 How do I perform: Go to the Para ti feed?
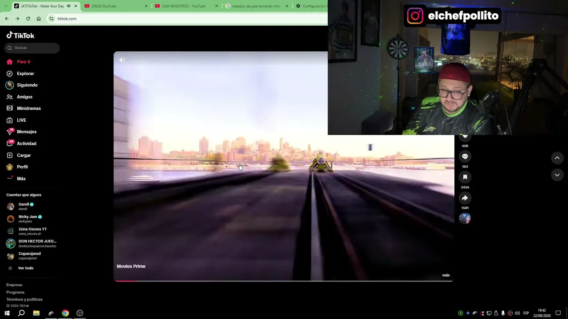pyautogui.click(x=19, y=62)
